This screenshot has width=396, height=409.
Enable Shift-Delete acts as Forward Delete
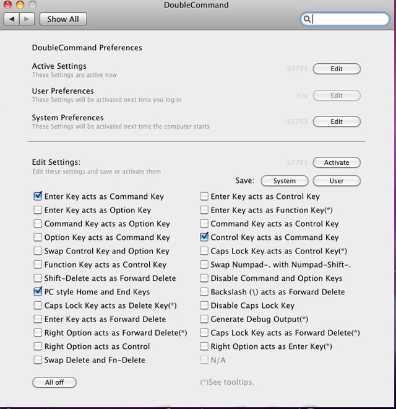38,278
